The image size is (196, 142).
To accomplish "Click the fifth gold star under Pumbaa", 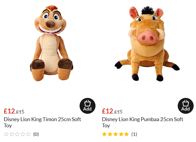I will (x=126, y=134).
